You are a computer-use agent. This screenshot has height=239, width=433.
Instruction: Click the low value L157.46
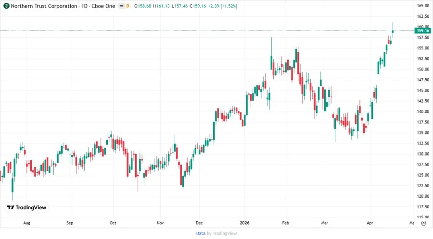[179, 6]
